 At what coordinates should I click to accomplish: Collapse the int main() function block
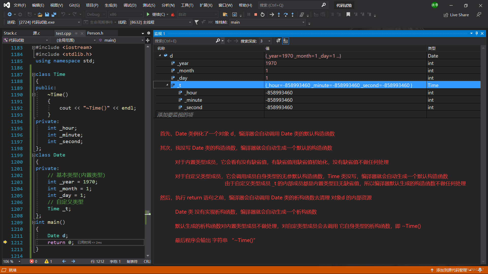34,222
